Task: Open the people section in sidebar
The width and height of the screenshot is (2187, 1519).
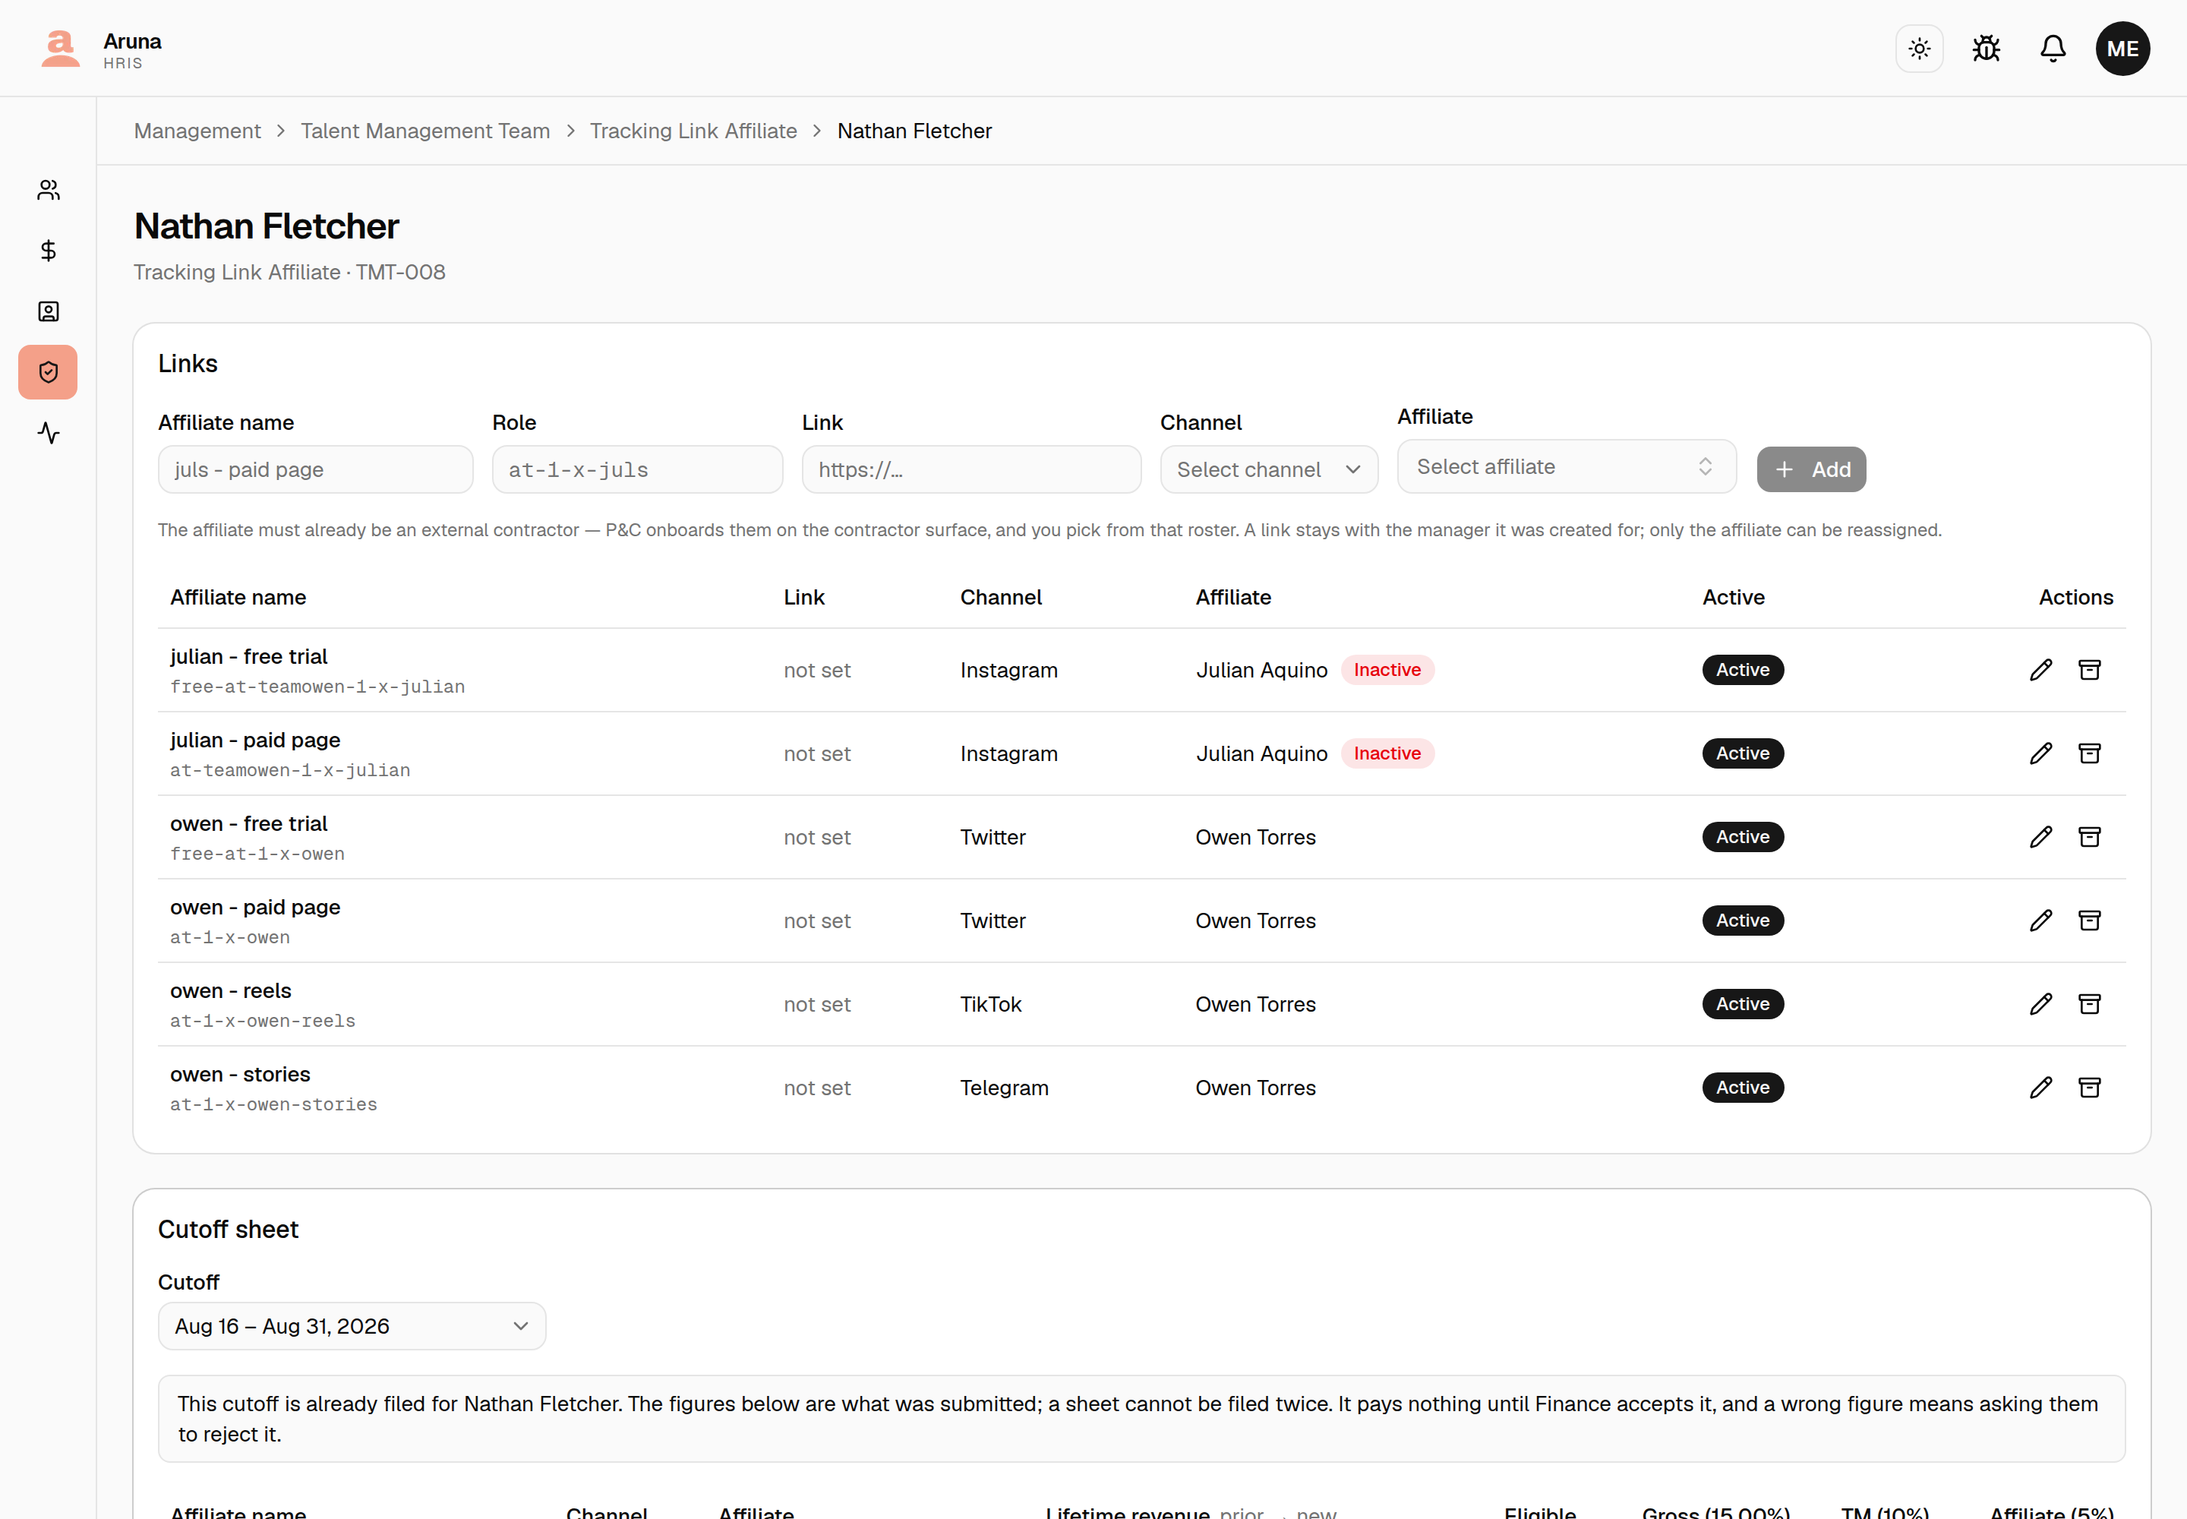Action: point(49,191)
